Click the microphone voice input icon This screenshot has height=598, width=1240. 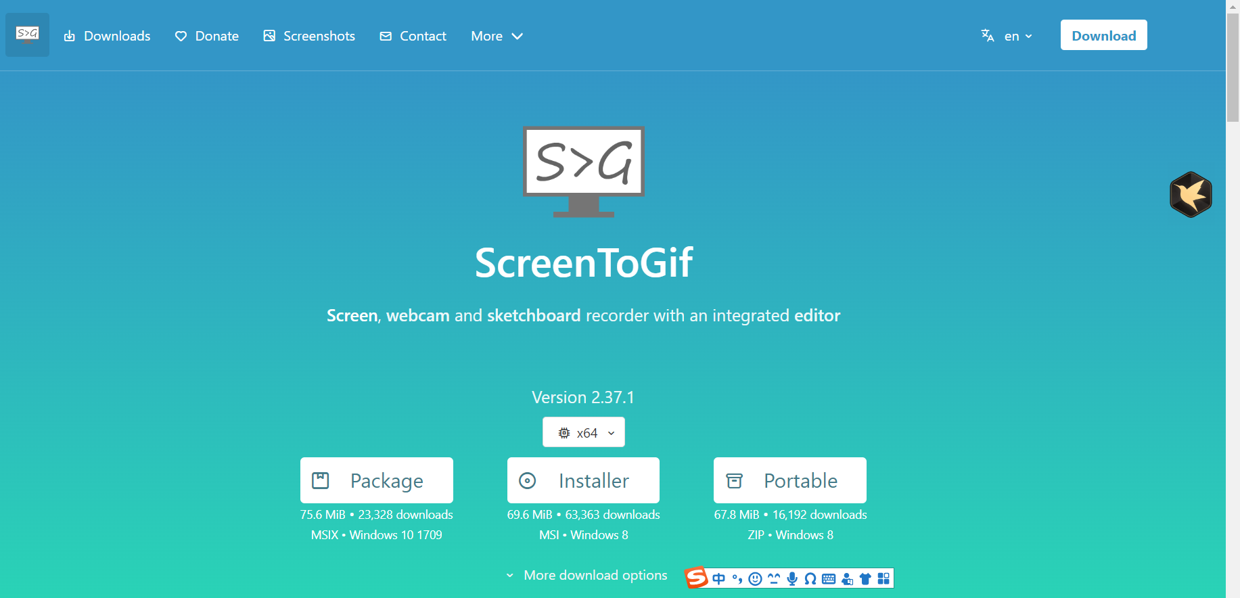[792, 578]
